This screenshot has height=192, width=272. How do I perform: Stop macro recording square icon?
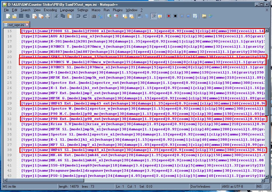coord(176,16)
